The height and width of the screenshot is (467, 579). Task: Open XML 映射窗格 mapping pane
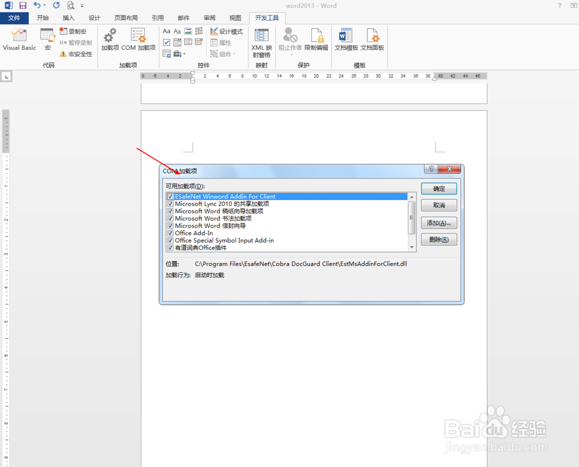click(262, 43)
